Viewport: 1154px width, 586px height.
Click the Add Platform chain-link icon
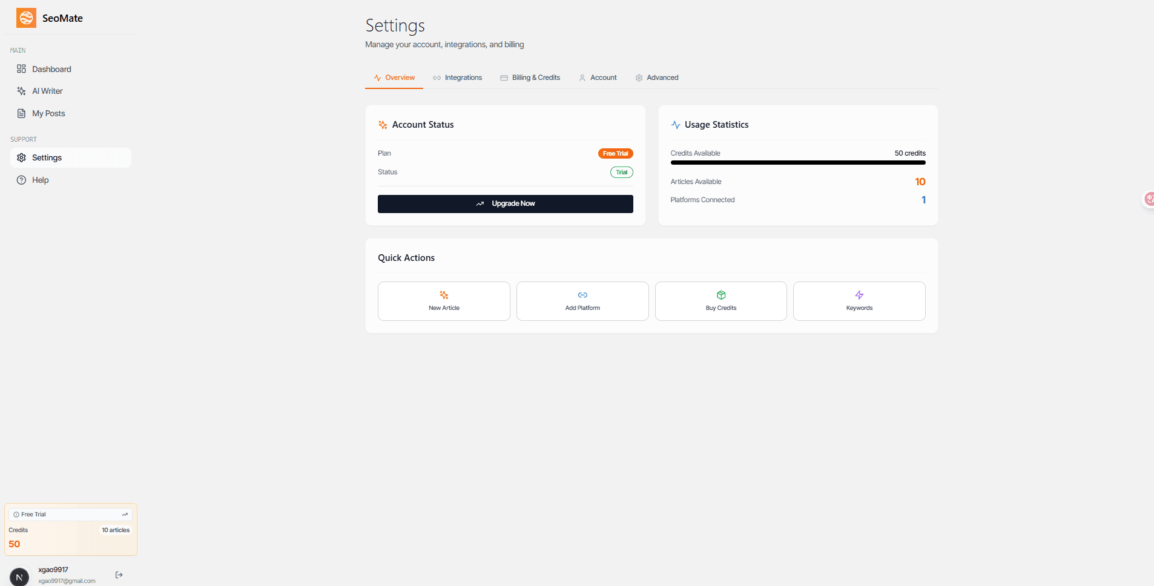(x=582, y=295)
